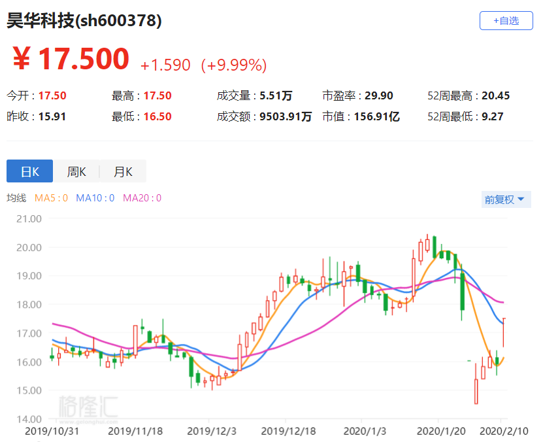Click the 21.00 price axis label
The height and width of the screenshot is (442, 543).
[29, 219]
